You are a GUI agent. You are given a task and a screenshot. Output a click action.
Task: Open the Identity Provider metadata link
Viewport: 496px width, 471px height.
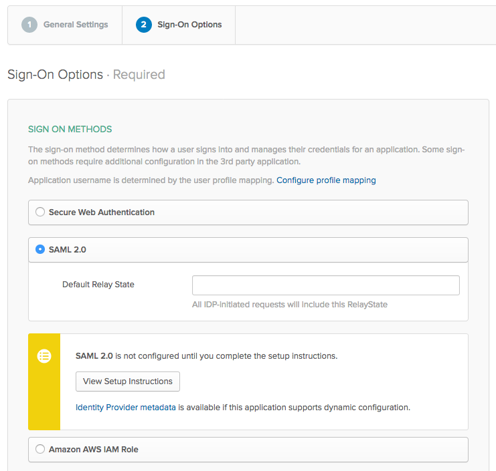tap(126, 408)
